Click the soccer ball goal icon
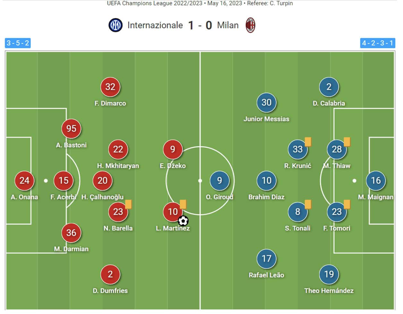Screen dimensions: 403x314 (183, 221)
